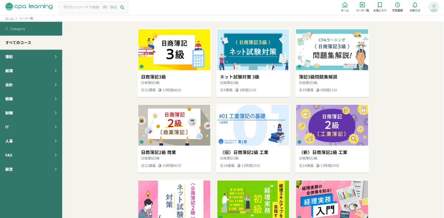Click the duration icon on 簿記3級問題集解説 card
This screenshot has height=218, width=444.
point(318,90)
